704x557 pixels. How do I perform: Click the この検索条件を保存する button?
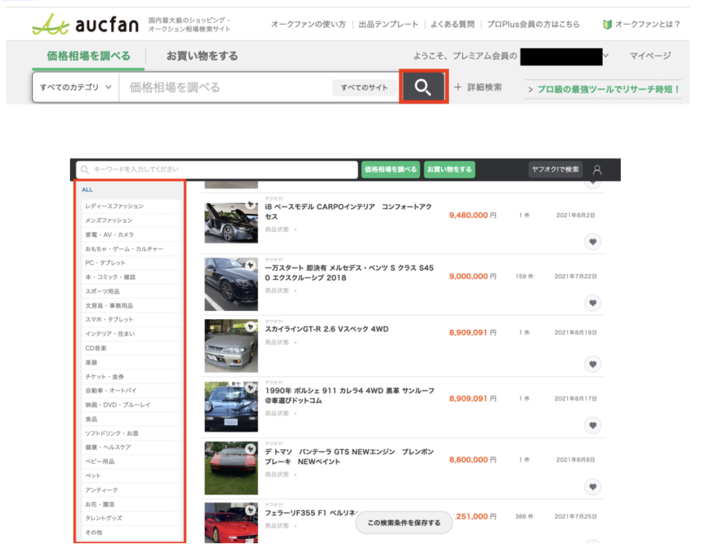tap(404, 523)
